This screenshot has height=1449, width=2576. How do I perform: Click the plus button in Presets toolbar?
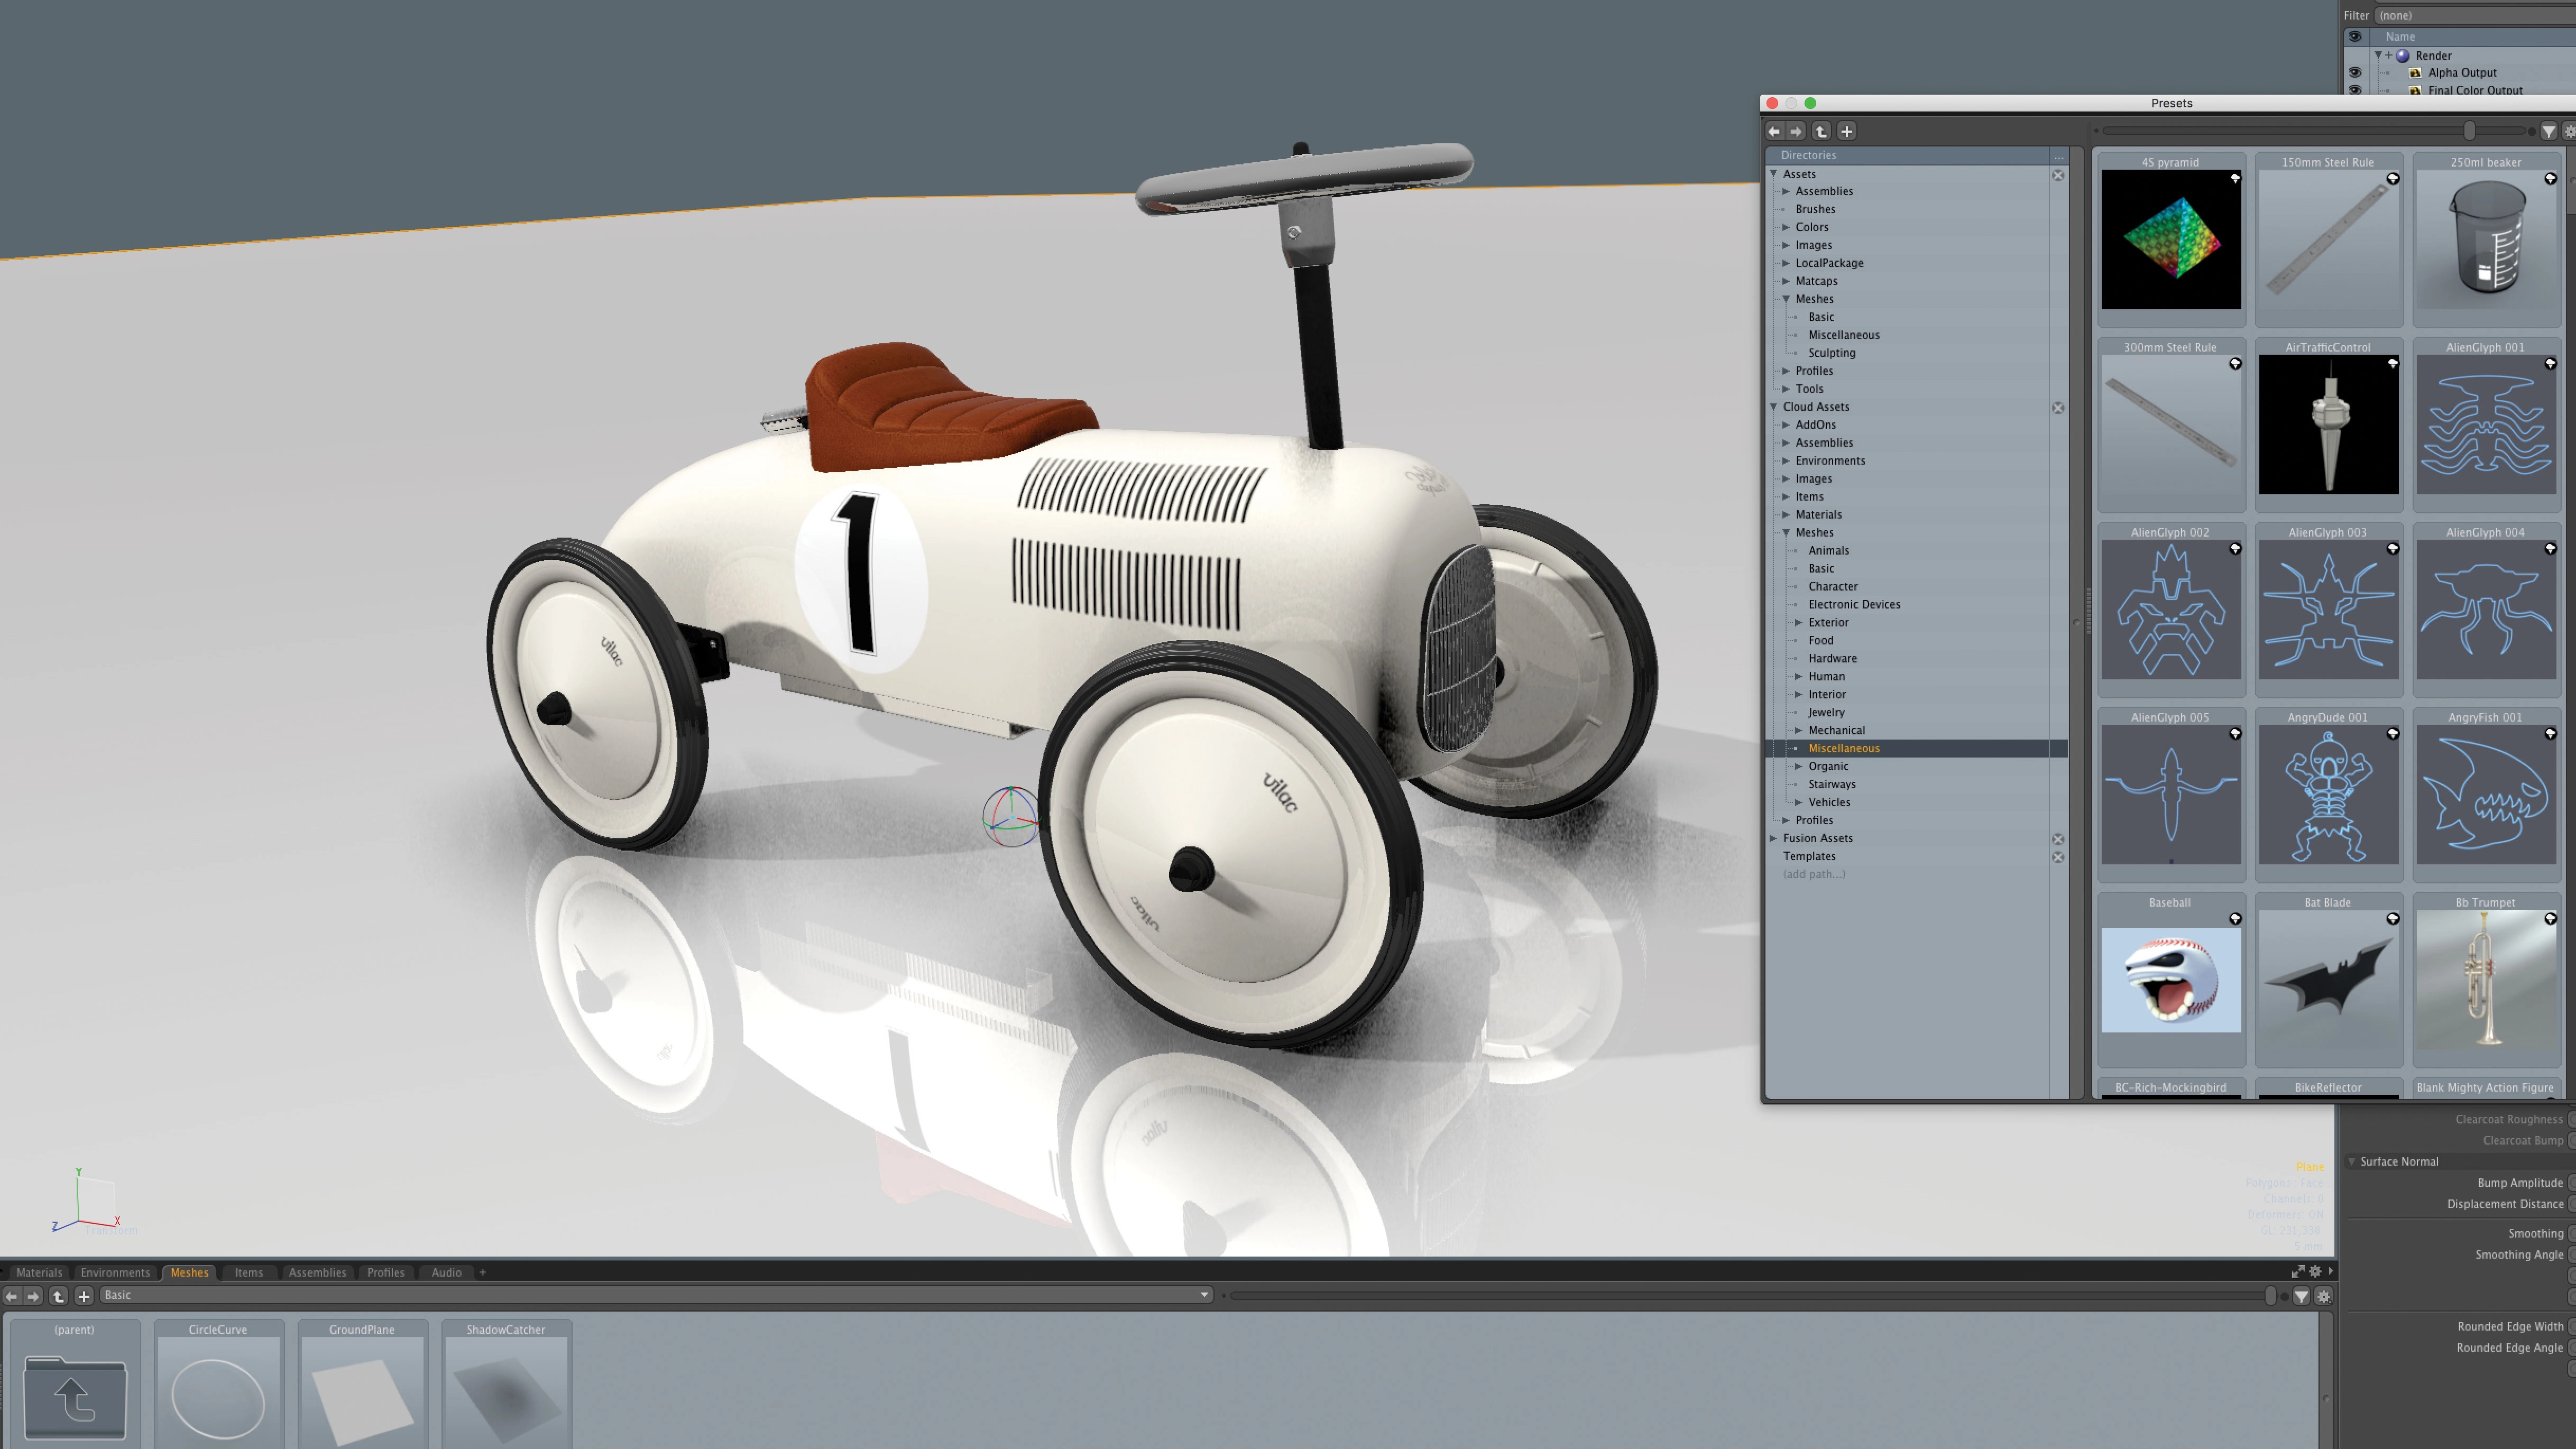(x=1846, y=131)
